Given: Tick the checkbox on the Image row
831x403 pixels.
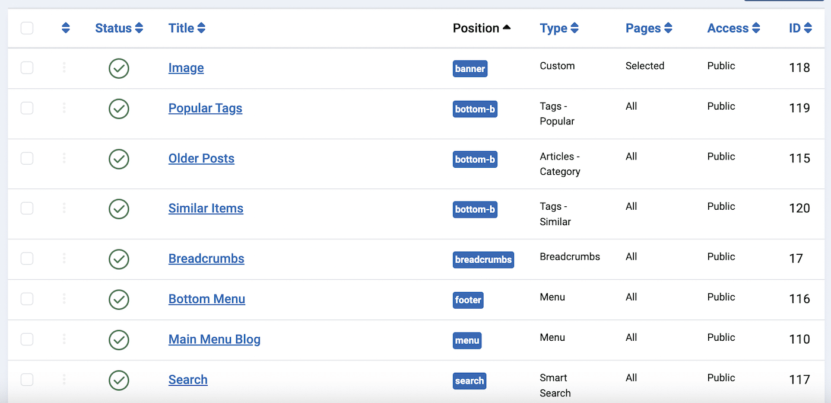Looking at the screenshot, I should pyautogui.click(x=27, y=68).
